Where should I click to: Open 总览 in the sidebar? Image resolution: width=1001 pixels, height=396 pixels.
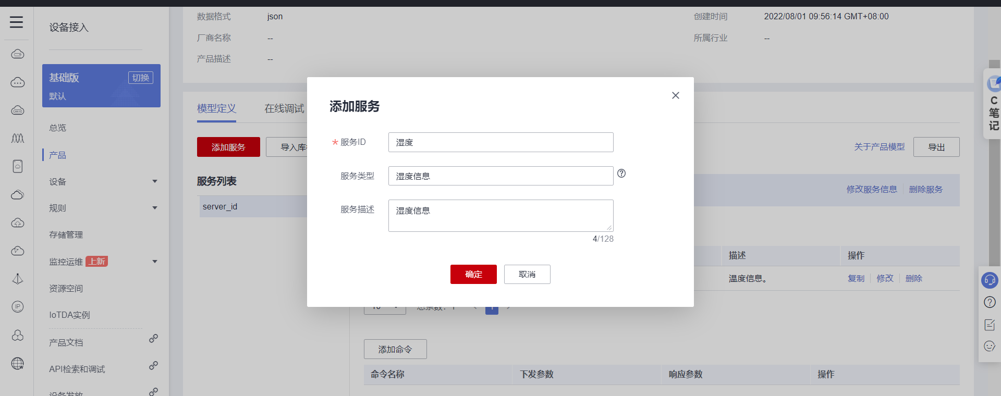pyautogui.click(x=58, y=128)
